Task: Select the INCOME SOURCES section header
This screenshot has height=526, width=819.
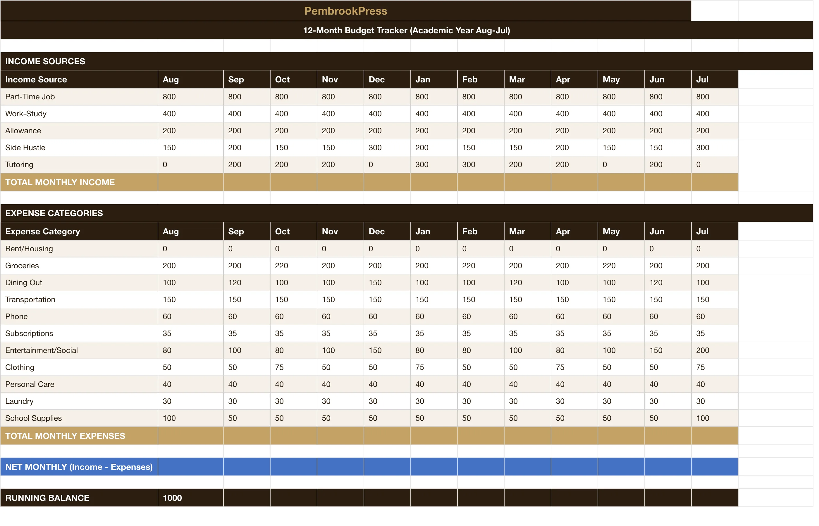Action: tap(406, 61)
